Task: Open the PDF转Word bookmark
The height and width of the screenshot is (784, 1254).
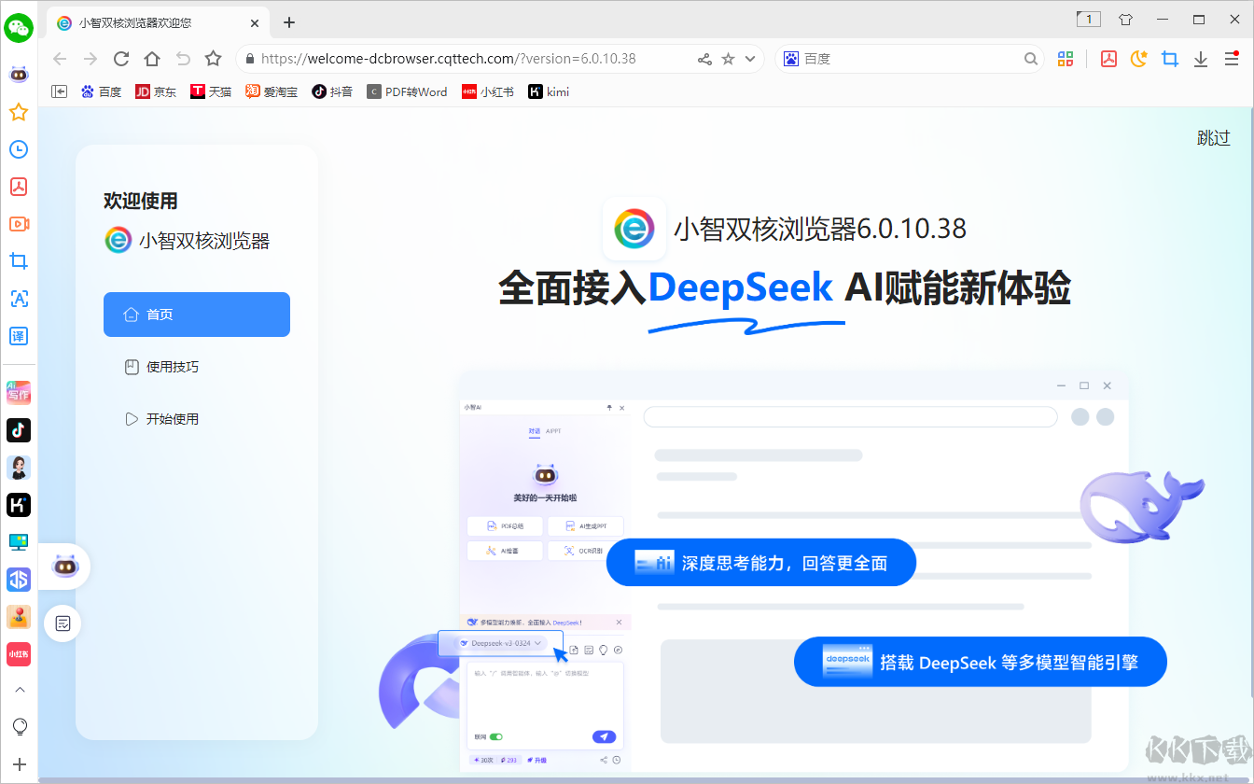Action: [408, 91]
